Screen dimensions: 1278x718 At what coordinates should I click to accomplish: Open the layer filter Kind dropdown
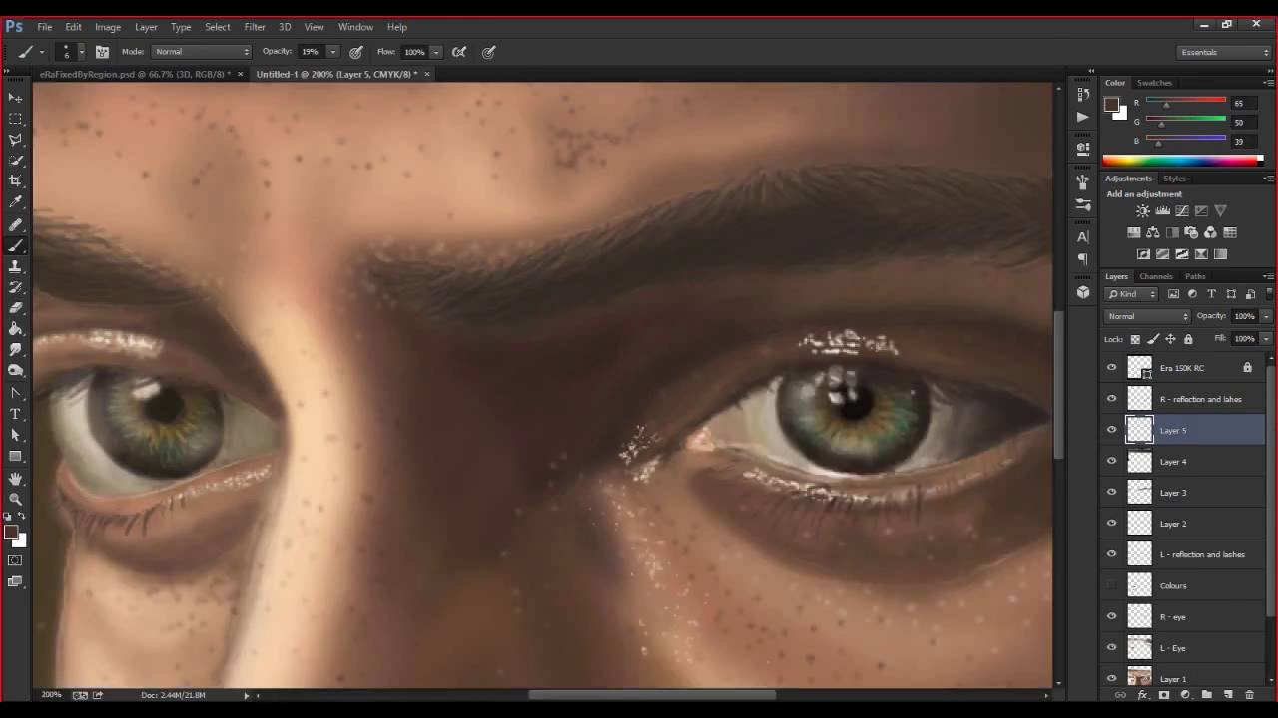(1132, 294)
